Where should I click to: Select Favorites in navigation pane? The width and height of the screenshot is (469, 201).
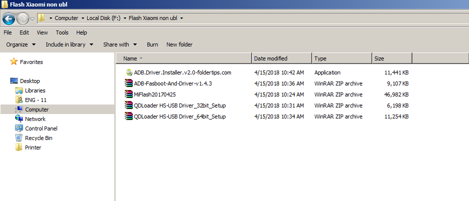pyautogui.click(x=32, y=62)
